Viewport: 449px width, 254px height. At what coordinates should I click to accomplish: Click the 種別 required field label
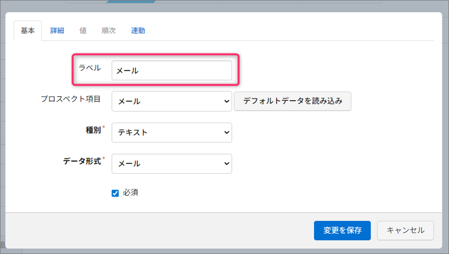[x=93, y=130]
